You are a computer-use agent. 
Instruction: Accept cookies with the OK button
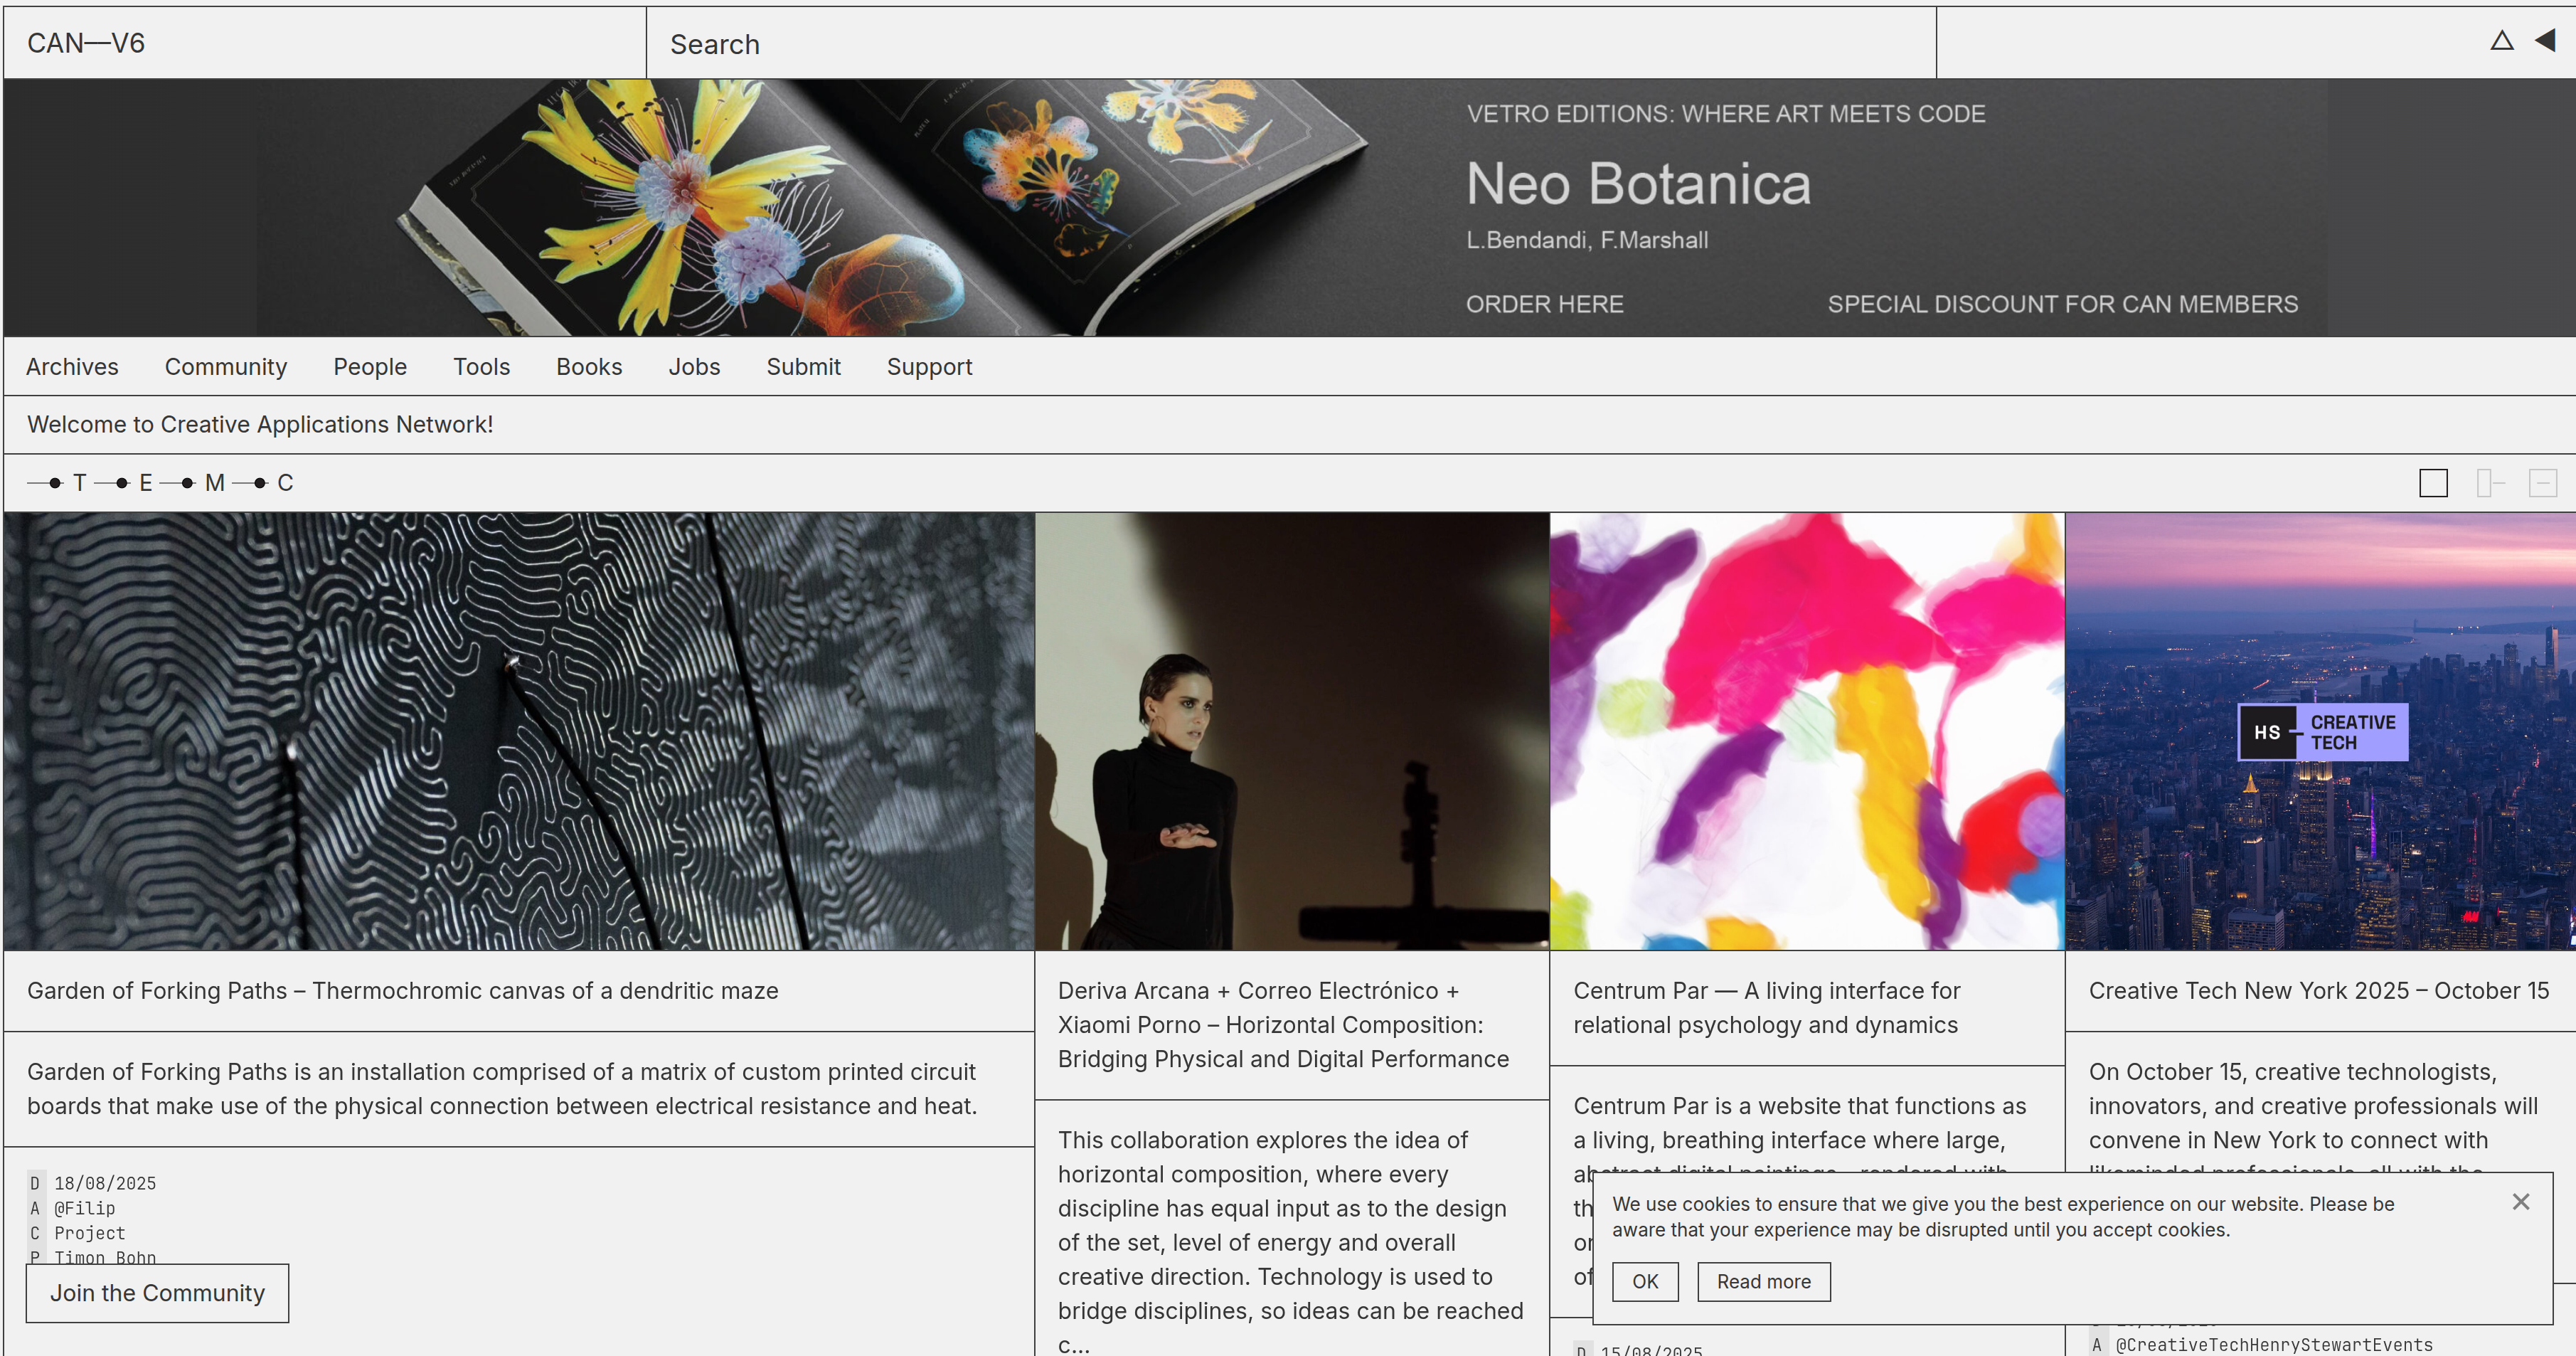(1645, 1281)
